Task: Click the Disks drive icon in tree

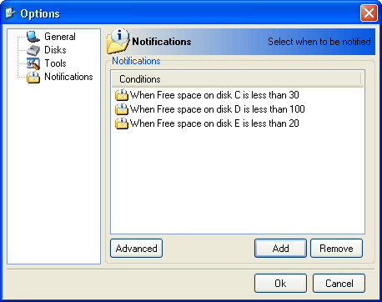Action: tap(33, 50)
